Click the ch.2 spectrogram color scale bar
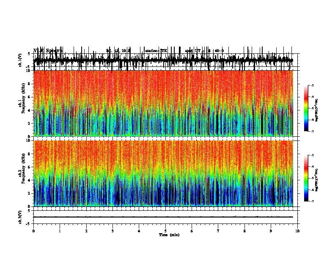The image size is (335, 259). [306, 178]
